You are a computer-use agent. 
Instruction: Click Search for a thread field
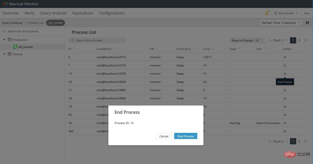click(97, 40)
